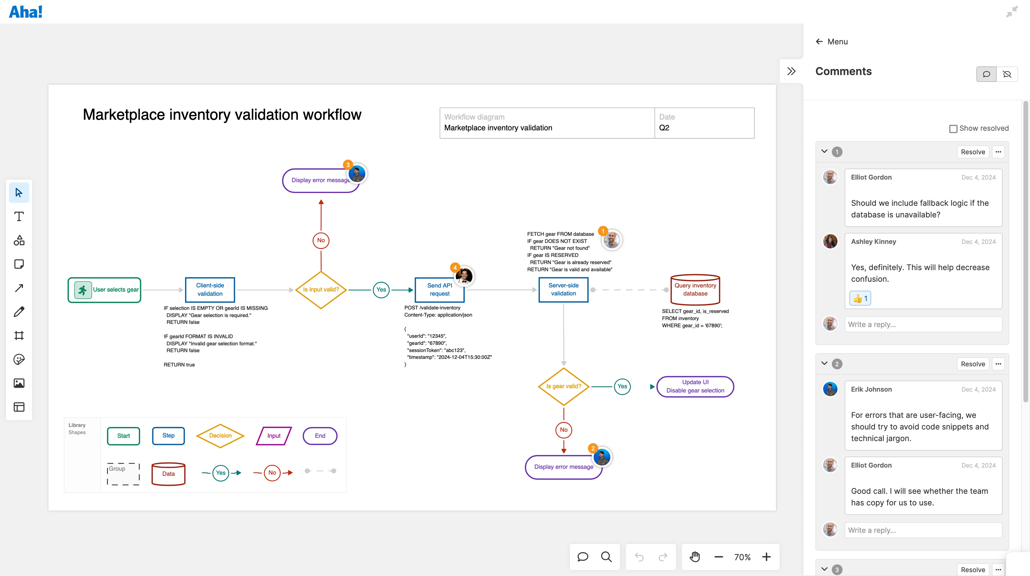Select the Sticky note tool
This screenshot has height=576, width=1030.
[x=19, y=264]
